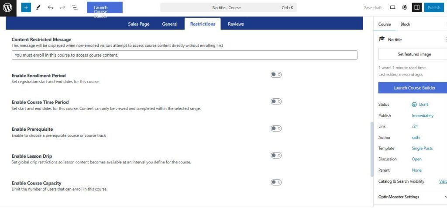Viewport: 447px width, 208px height.
Task: Click the Publish button
Action: point(434,8)
